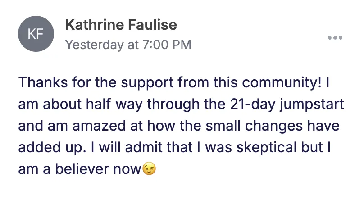Click the word "Thanks" starting the post
Image resolution: width=364 pixels, height=200 pixels.
tap(40, 84)
